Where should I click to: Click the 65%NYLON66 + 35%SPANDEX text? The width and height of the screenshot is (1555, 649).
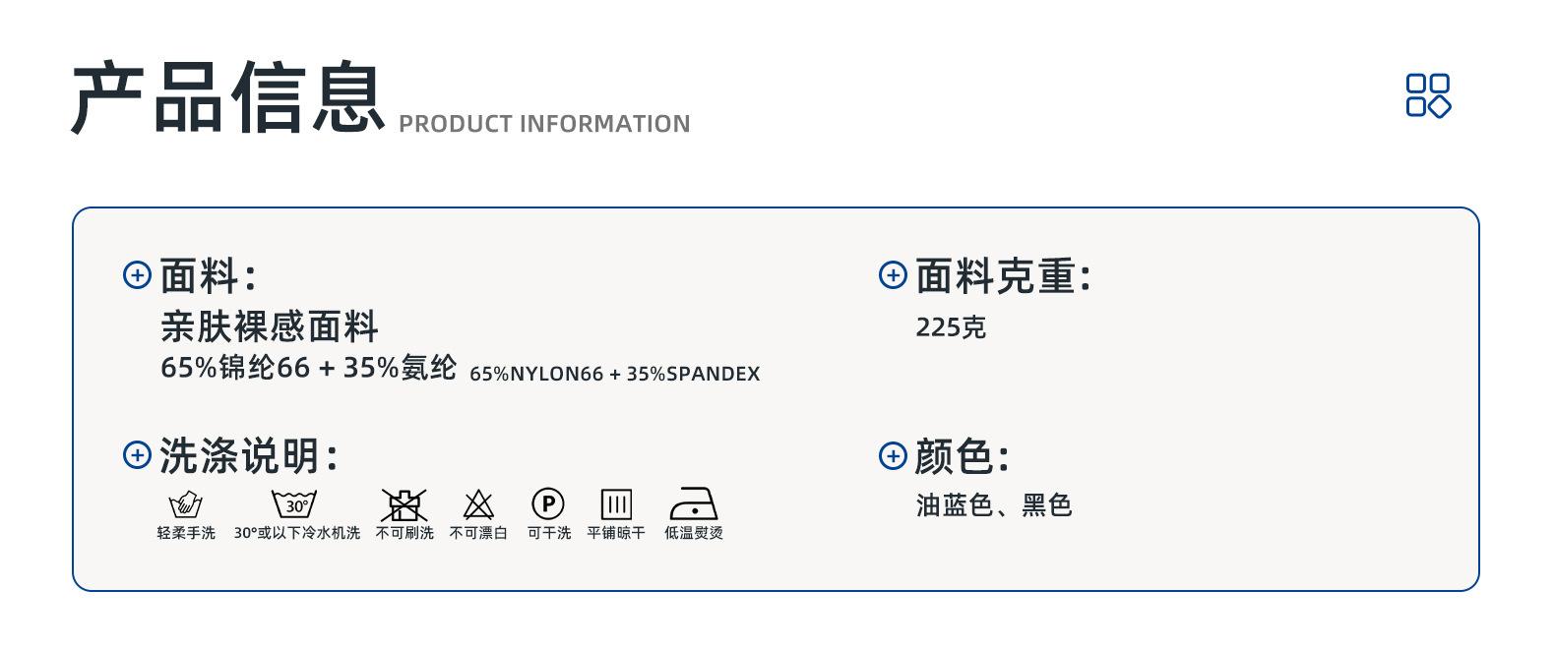coord(615,374)
